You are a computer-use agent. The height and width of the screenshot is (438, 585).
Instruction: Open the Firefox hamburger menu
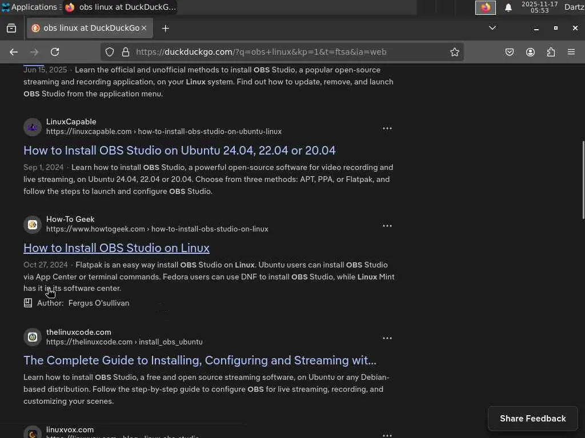coord(571,52)
